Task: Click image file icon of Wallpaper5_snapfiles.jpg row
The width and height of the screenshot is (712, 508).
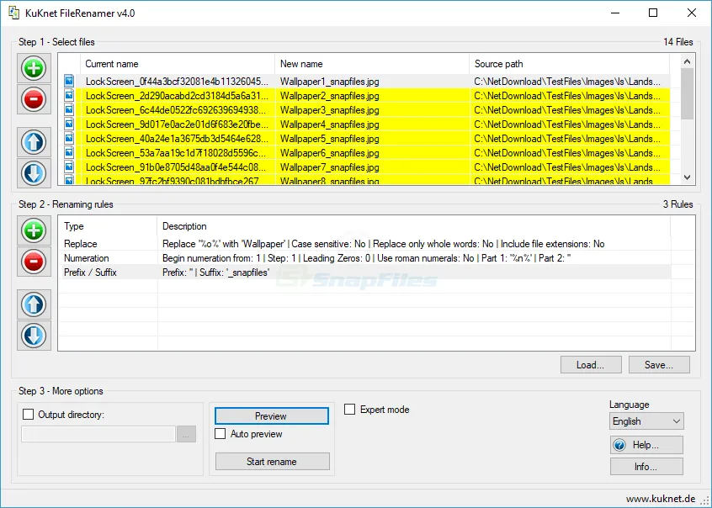Action: [x=69, y=138]
